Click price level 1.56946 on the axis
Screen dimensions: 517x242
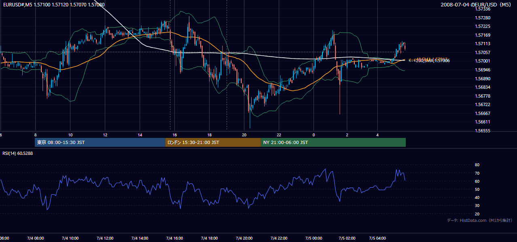point(482,70)
